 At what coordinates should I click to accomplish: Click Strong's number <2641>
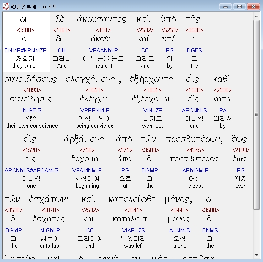point(134,210)
